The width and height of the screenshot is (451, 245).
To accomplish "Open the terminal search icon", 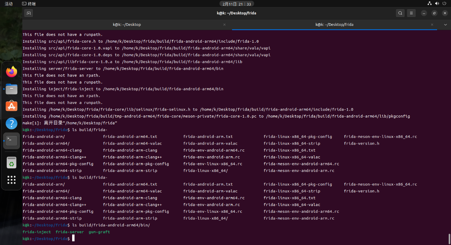I will click(x=400, y=13).
